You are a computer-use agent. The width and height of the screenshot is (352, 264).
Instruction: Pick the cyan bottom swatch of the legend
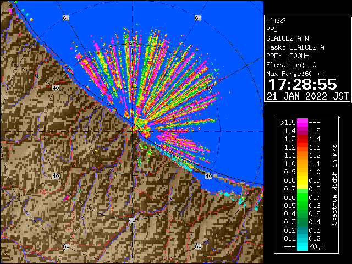pos(302,246)
